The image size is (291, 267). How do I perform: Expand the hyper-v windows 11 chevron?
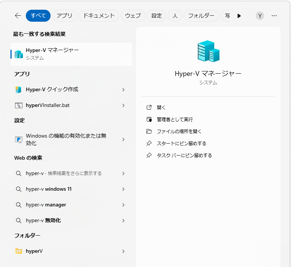pos(124,189)
